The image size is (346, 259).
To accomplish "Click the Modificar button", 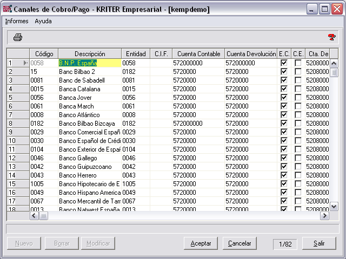I will (x=98, y=243).
